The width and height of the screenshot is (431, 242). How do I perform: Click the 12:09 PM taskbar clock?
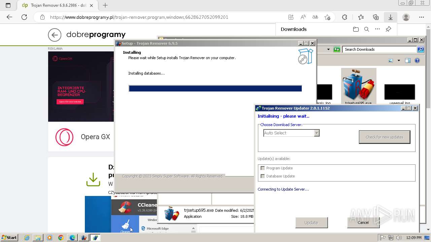(x=414, y=238)
